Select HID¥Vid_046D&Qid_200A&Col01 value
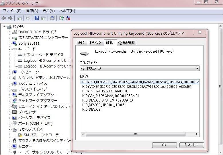The image size is (223, 155). tap(105, 91)
